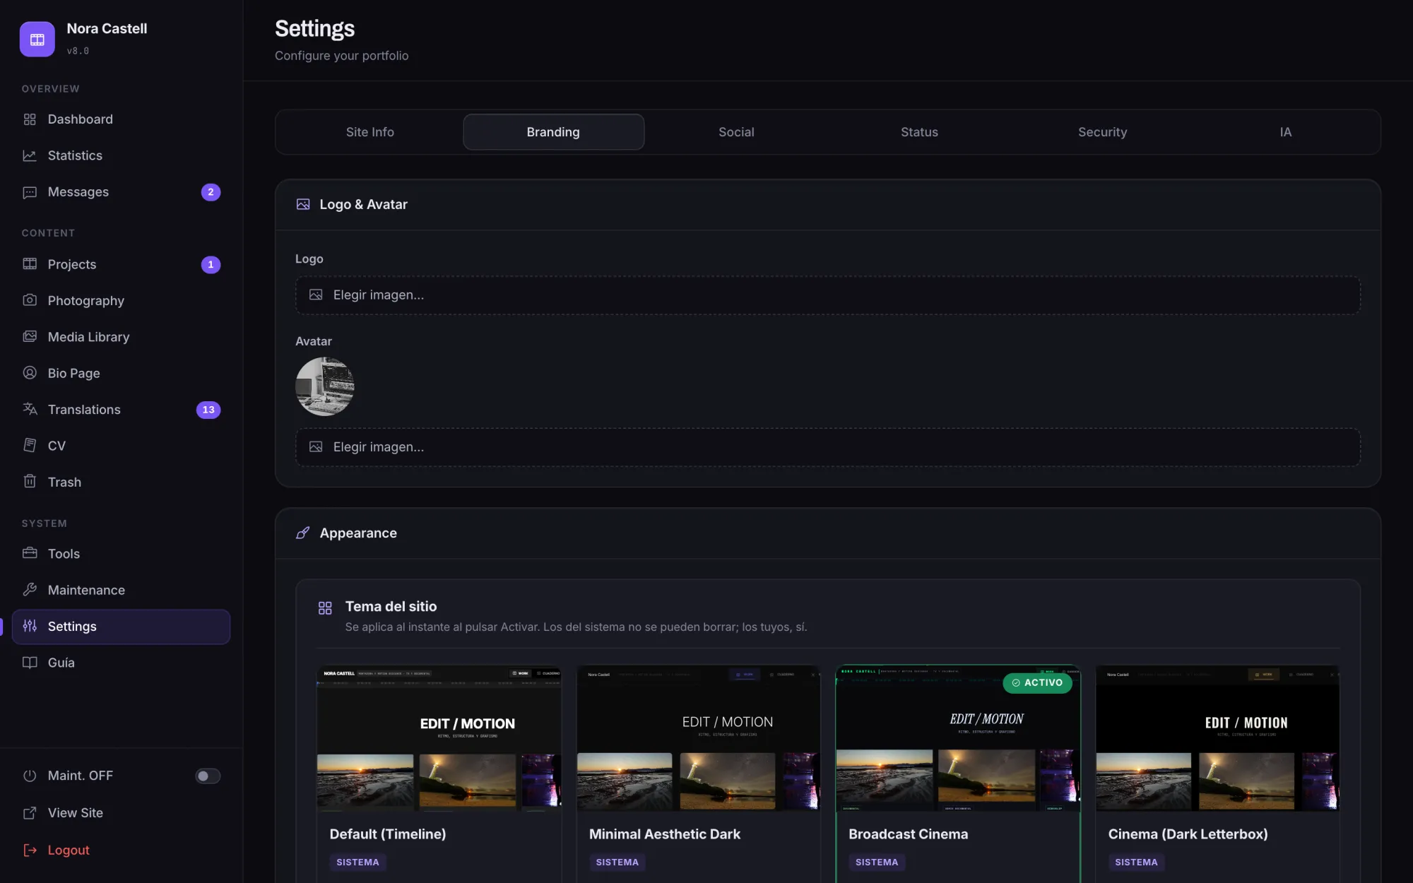Select the Cinema (Dark Letterbox) theme preview
The height and width of the screenshot is (883, 1413).
pos(1218,738)
